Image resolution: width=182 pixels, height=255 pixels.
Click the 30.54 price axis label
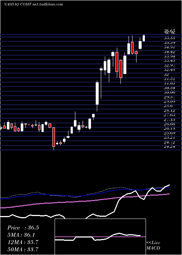169,88
